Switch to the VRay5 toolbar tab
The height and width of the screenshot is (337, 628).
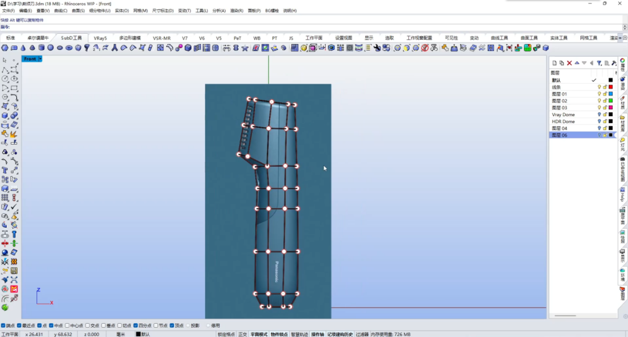100,38
